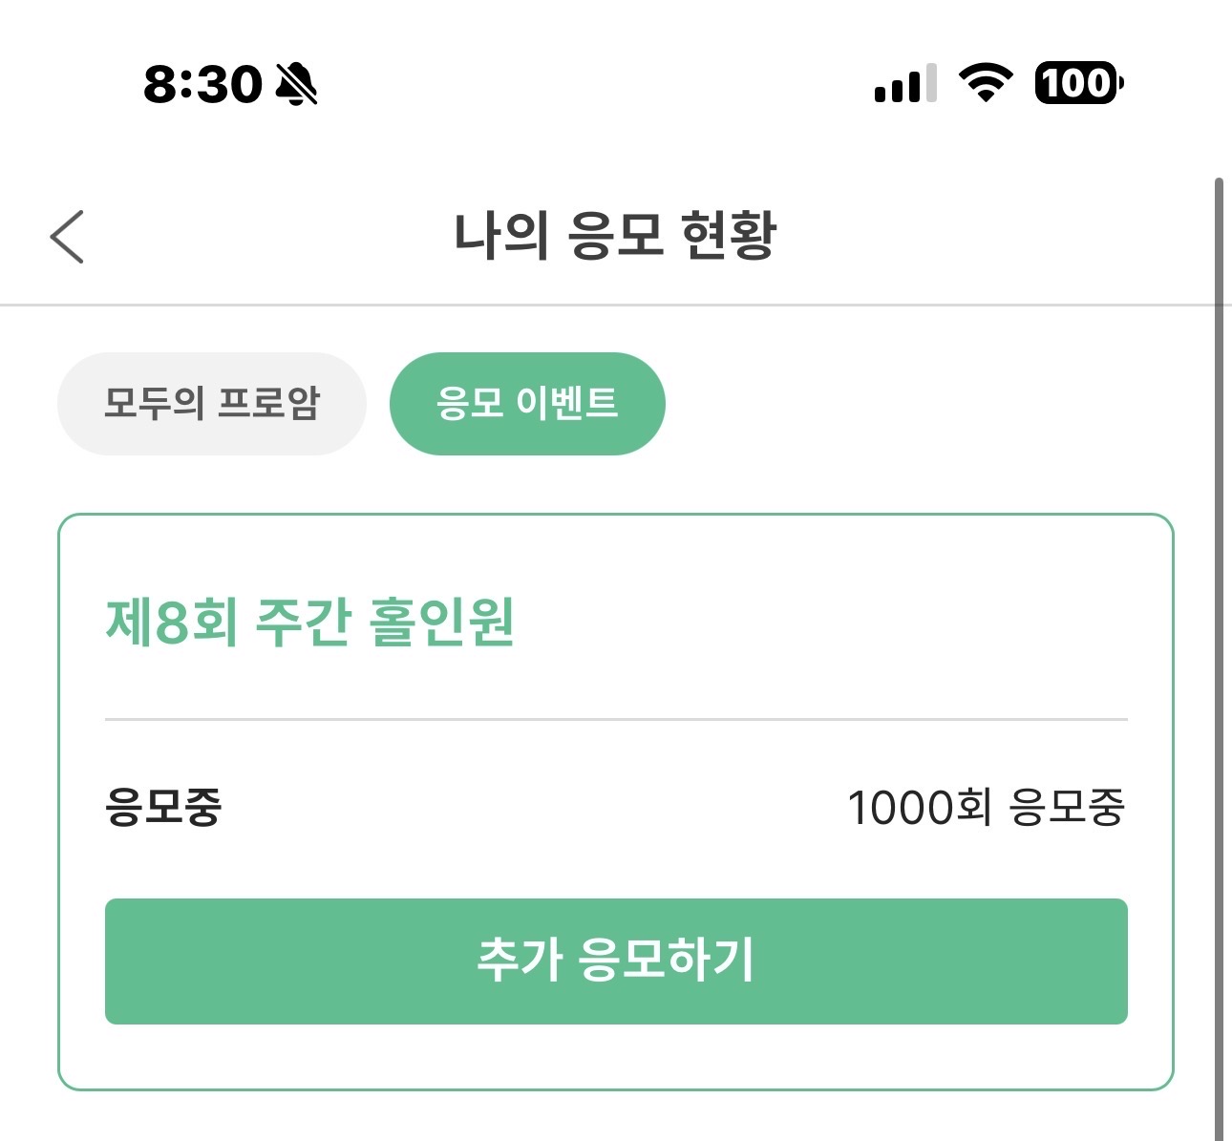Open the 제8회 주간 홀인원 event title
The image size is (1232, 1141).
tap(310, 622)
